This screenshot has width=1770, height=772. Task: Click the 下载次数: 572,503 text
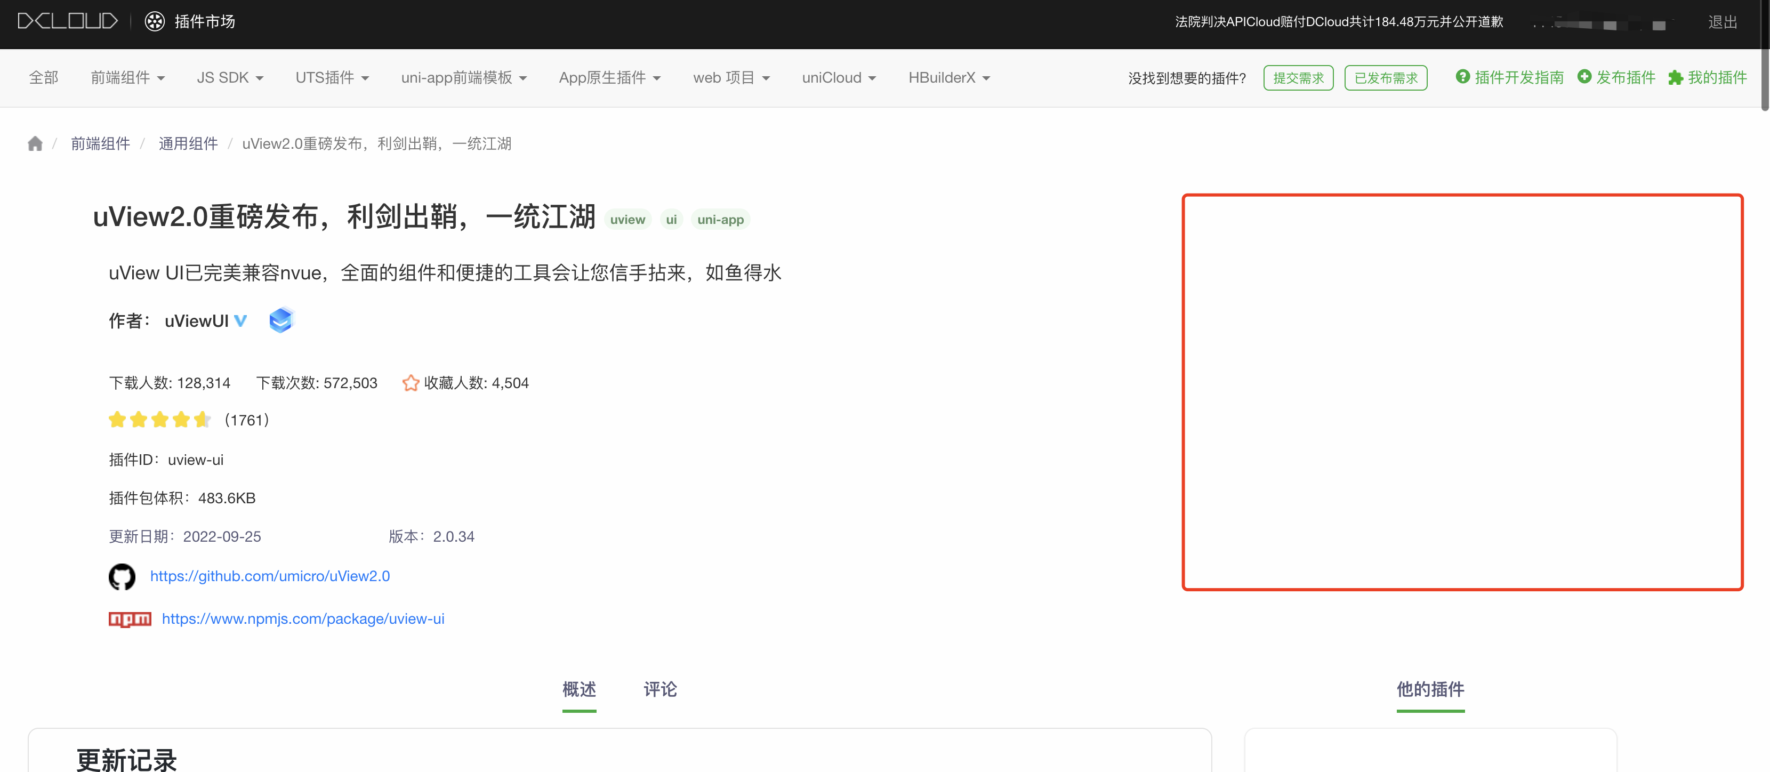(x=317, y=383)
